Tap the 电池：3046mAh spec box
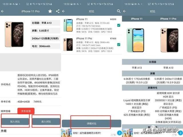This screenshot has width=183, height=137. (45, 46)
